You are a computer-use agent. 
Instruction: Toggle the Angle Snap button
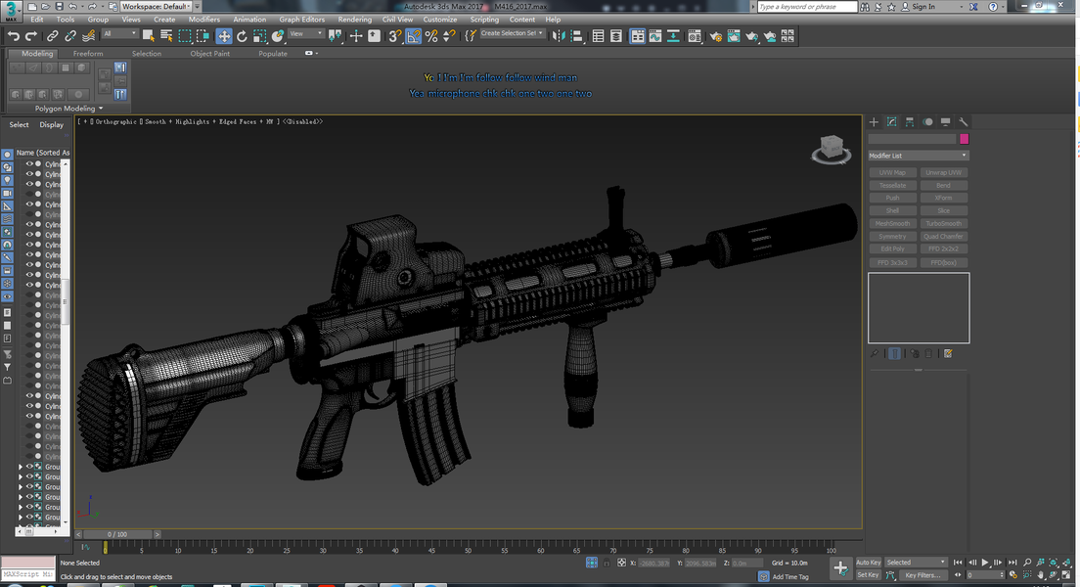[413, 36]
